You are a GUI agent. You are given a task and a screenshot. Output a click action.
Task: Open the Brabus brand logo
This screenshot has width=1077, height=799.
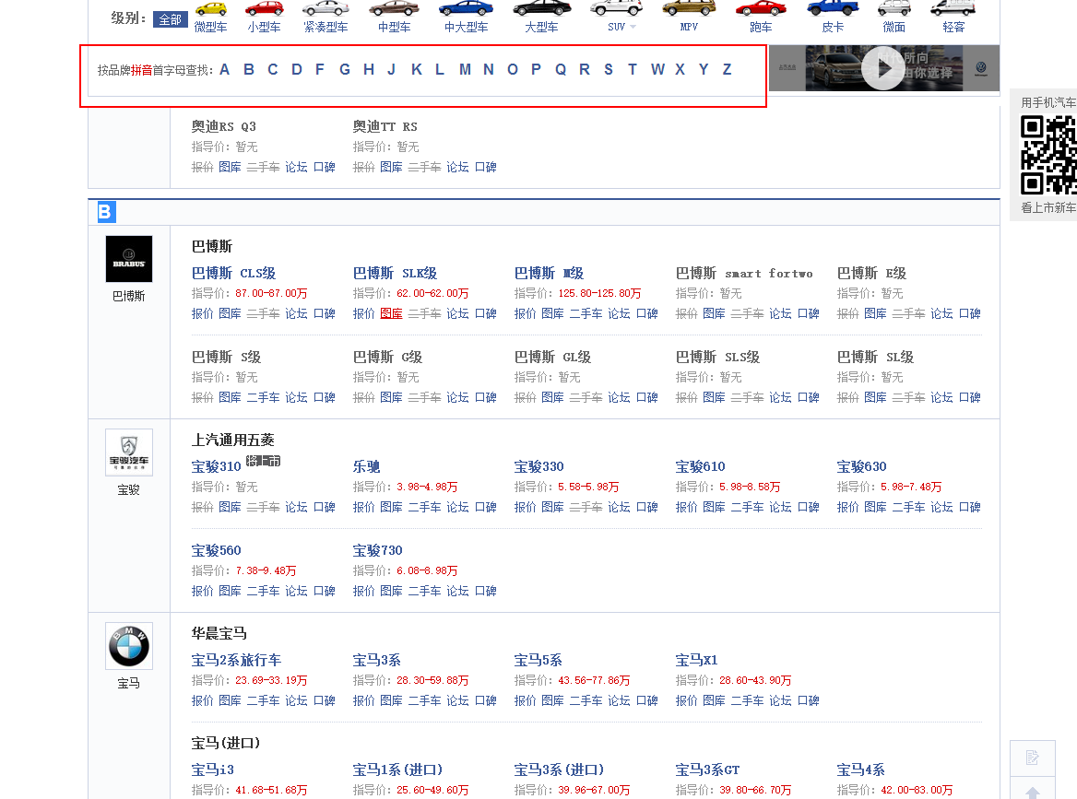click(x=129, y=259)
